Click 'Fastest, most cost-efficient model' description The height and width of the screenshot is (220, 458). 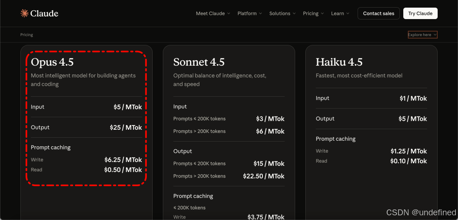click(359, 75)
